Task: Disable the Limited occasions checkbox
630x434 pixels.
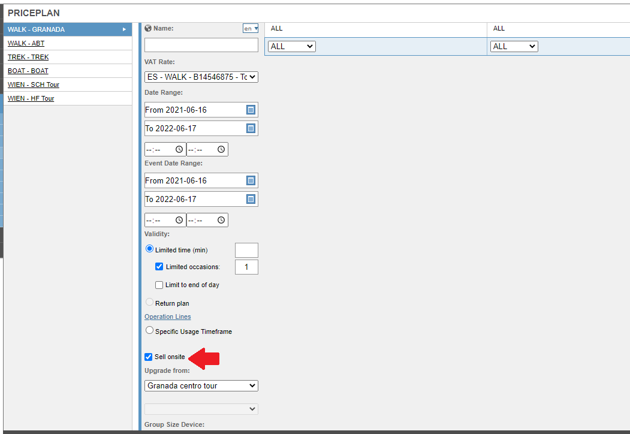Action: (x=159, y=266)
